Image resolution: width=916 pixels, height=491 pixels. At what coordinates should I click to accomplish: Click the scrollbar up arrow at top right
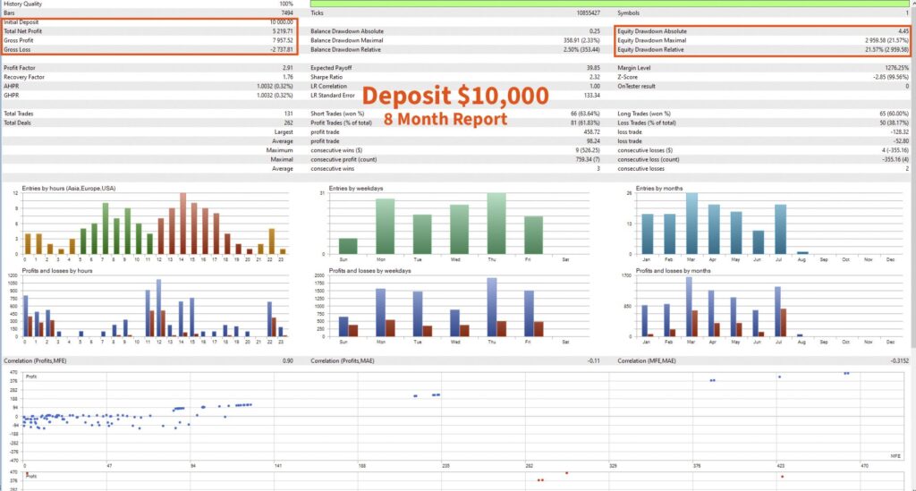(912, 3)
